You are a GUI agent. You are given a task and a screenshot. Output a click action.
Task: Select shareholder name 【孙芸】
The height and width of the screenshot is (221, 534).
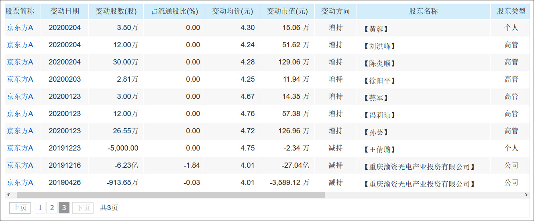coord(376,132)
